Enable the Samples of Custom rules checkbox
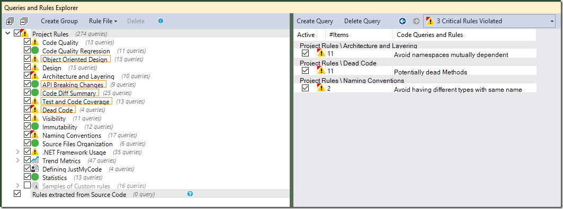The width and height of the screenshot is (563, 209). (x=28, y=185)
